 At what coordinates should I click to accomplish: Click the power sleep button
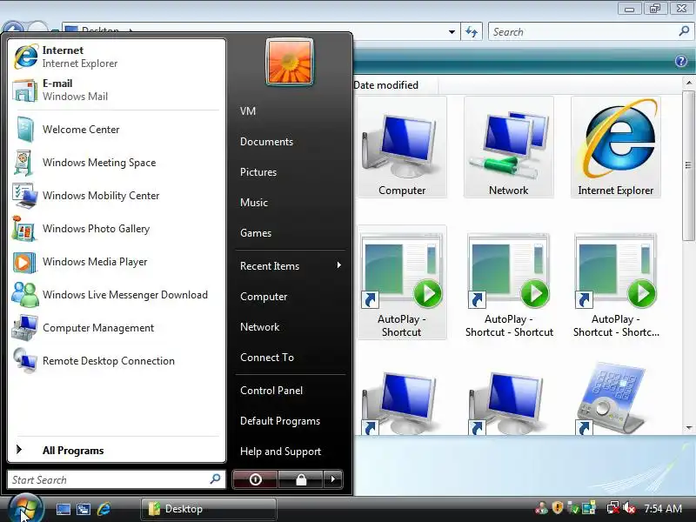click(x=255, y=479)
